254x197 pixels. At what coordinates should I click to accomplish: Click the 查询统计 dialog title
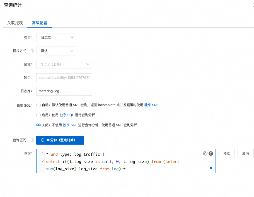(13, 5)
